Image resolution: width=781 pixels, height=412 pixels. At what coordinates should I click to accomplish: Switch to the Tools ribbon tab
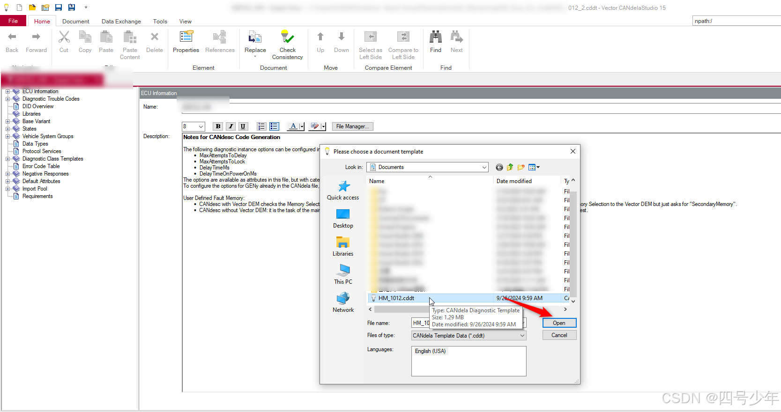pos(160,21)
